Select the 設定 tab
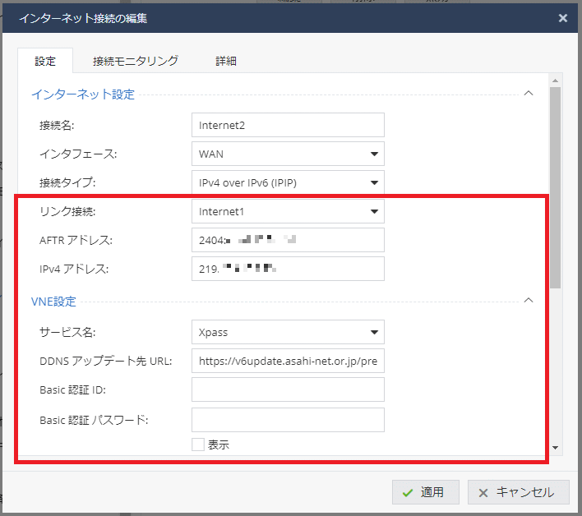582x516 pixels. (45, 61)
